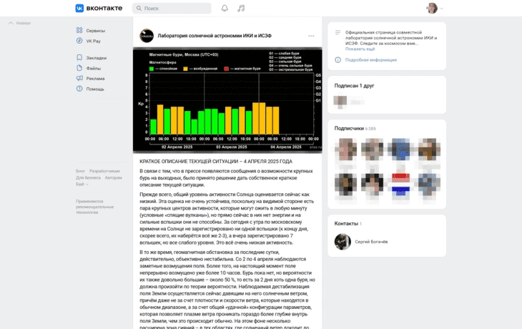Viewport: 522px width, 329px height.
Task: Open the post's three-dot options menu
Action: tap(311, 36)
